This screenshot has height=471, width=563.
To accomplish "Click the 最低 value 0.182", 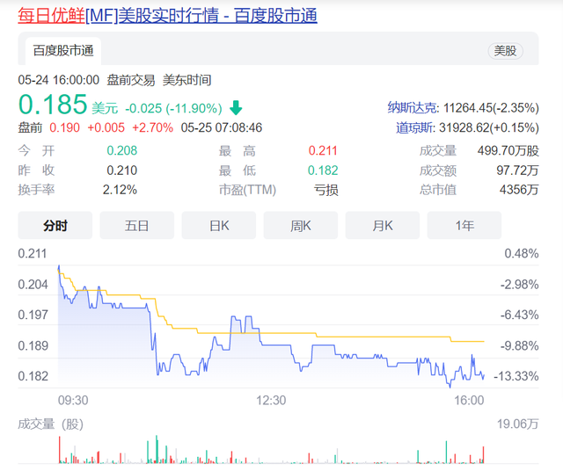I will tap(323, 170).
